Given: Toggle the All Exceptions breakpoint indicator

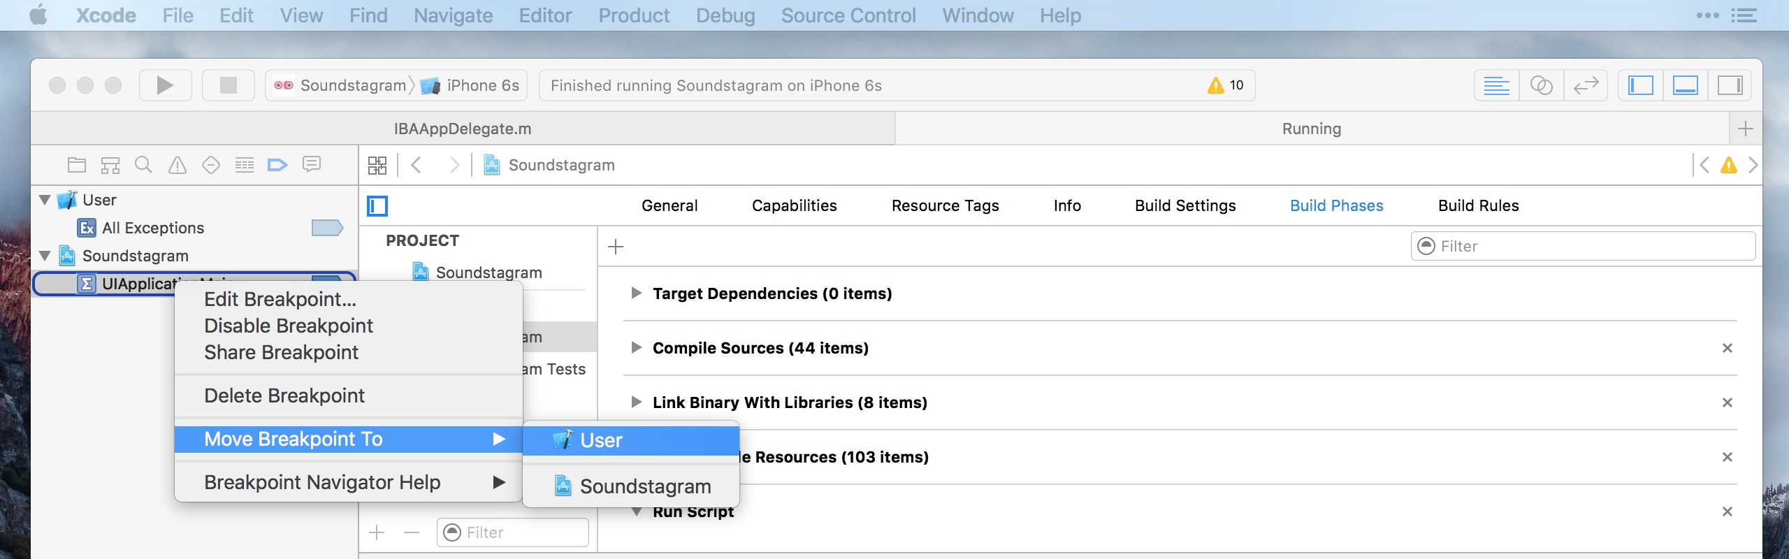Looking at the screenshot, I should tap(327, 228).
